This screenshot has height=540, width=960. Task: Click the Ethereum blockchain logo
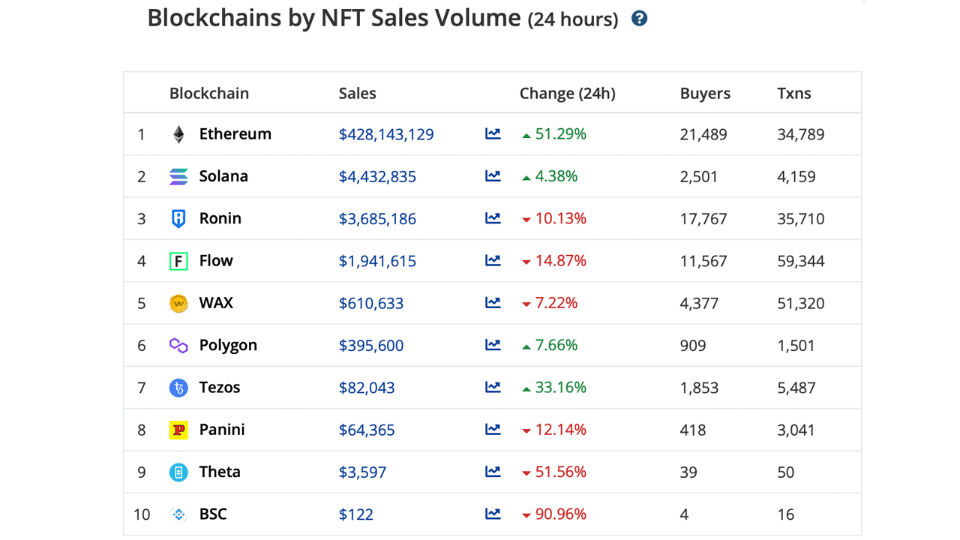(x=178, y=133)
